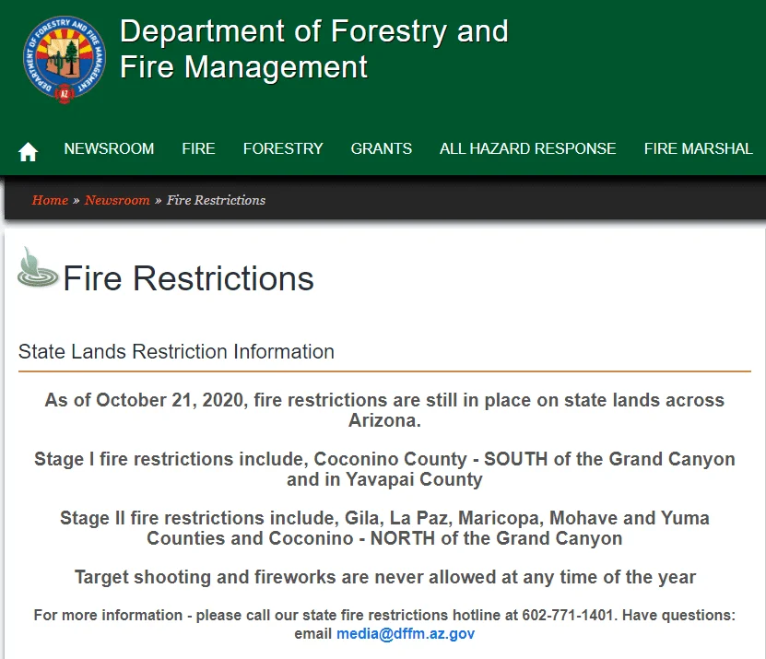Go to the home page via house icon
766x659 pixels.
tap(29, 151)
